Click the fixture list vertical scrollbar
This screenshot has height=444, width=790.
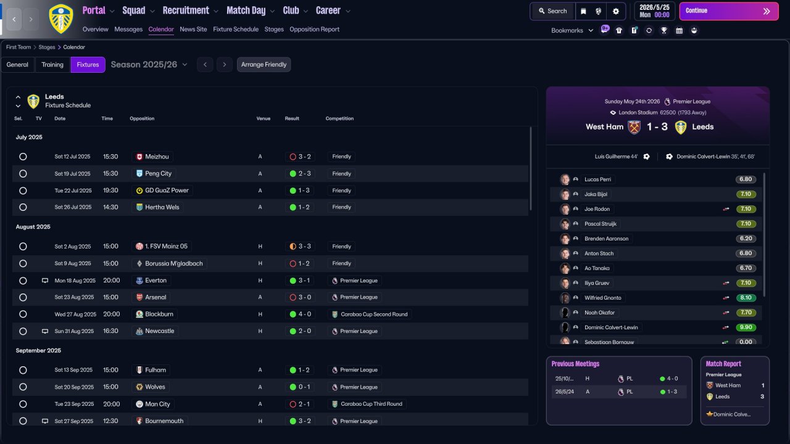pyautogui.click(x=531, y=168)
